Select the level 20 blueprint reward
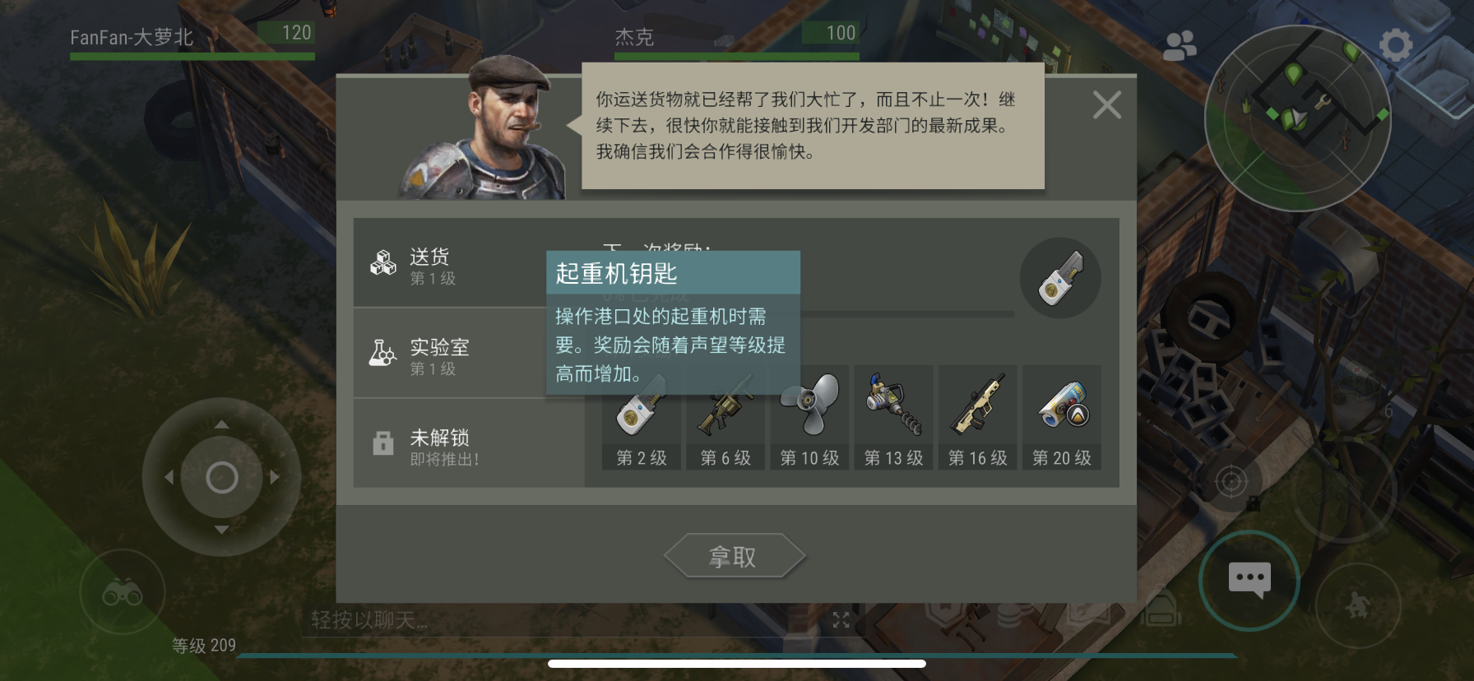 tap(1061, 418)
